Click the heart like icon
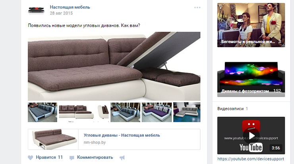The height and width of the screenshot is (164, 294). (30, 158)
